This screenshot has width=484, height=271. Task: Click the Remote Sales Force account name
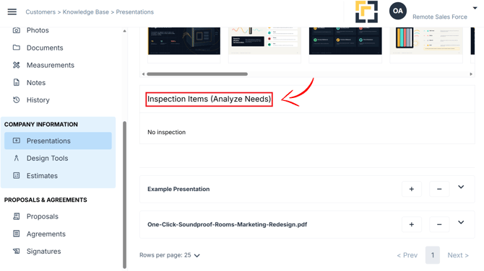point(440,17)
